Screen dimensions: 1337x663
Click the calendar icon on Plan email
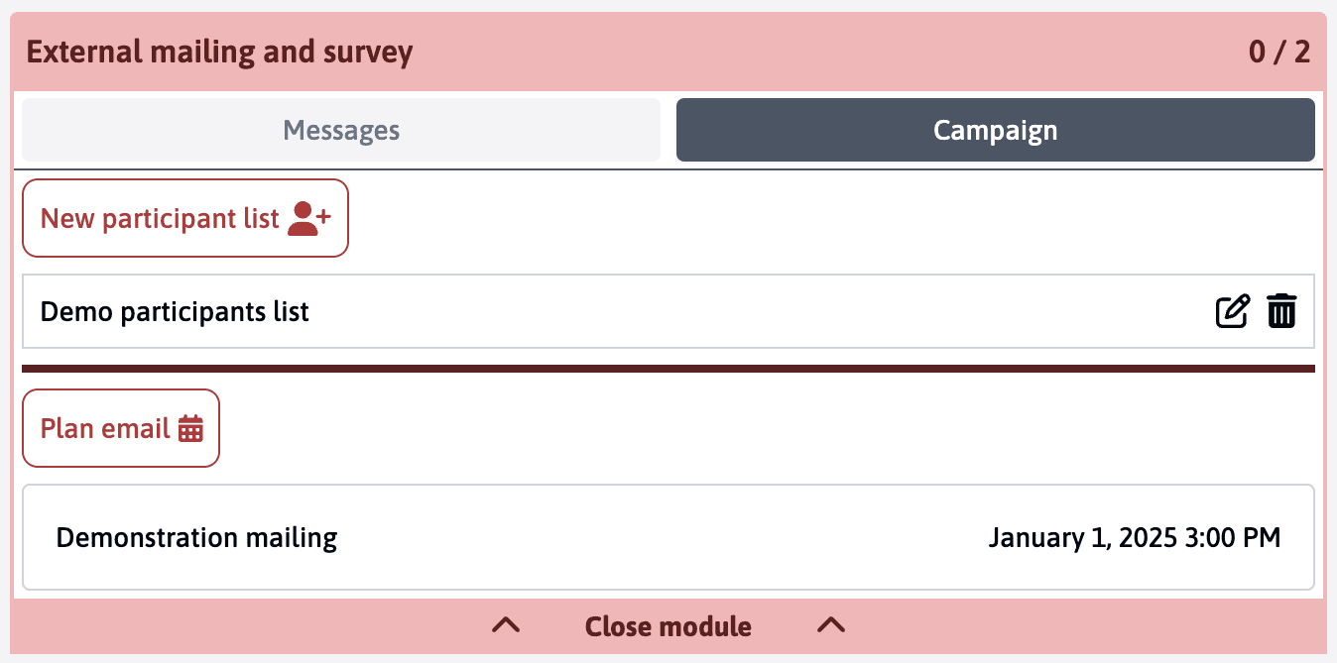(x=190, y=428)
